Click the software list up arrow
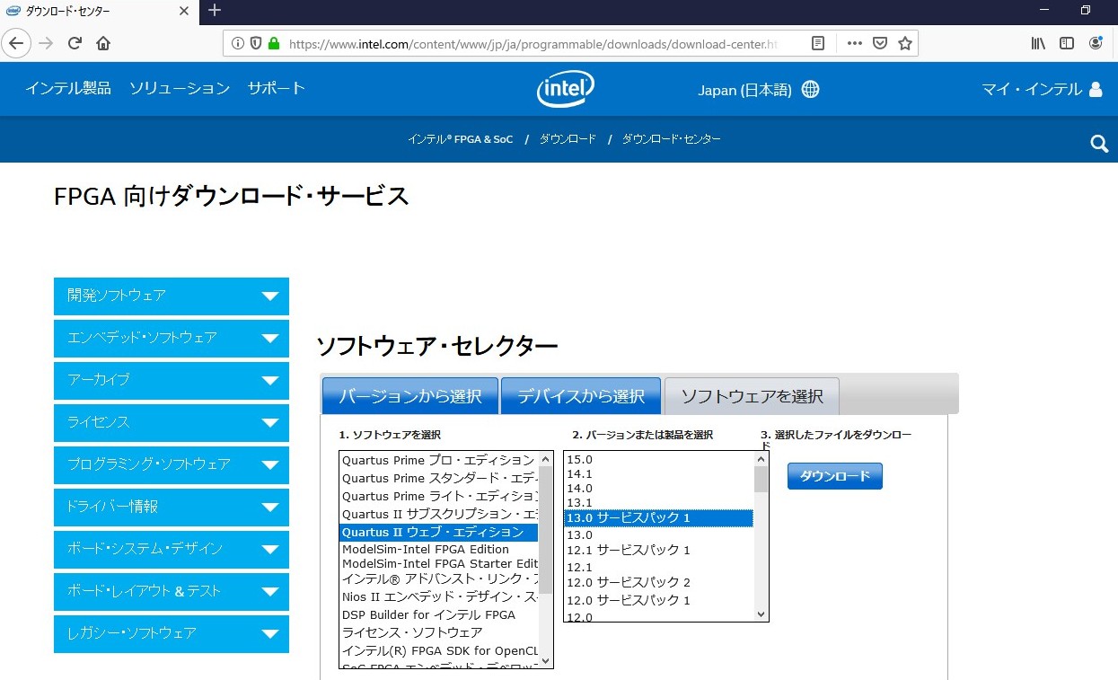1118x680 pixels. [x=545, y=459]
